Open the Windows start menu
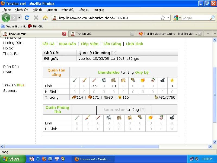The width and height of the screenshot is (217, 163). (x=12, y=159)
